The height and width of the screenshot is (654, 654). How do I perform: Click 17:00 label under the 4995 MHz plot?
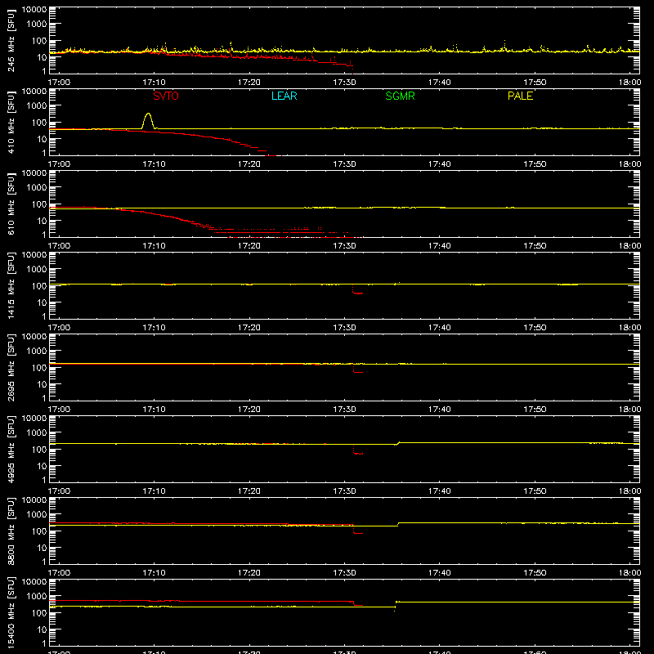pos(59,491)
